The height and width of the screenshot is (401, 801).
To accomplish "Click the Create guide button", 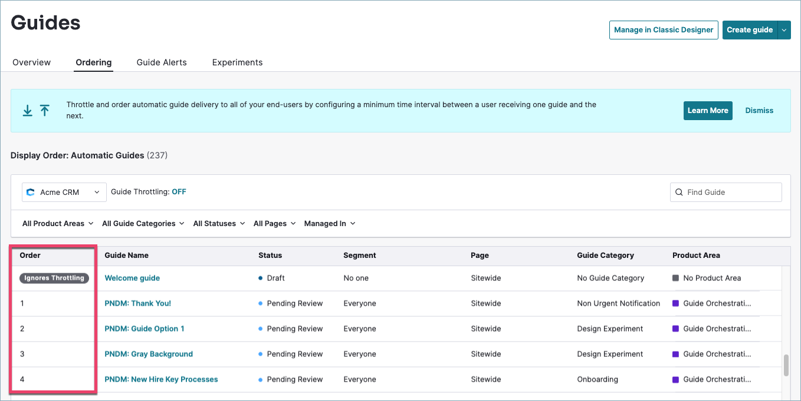I will tap(750, 30).
